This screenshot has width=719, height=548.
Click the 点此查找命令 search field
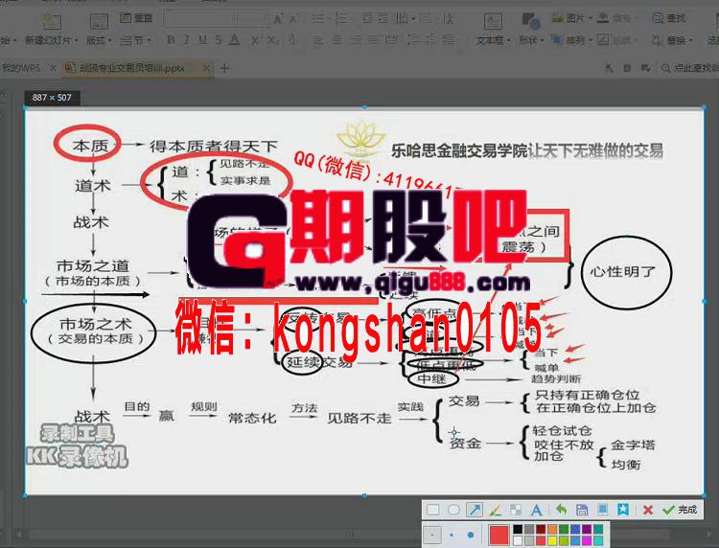[690, 68]
